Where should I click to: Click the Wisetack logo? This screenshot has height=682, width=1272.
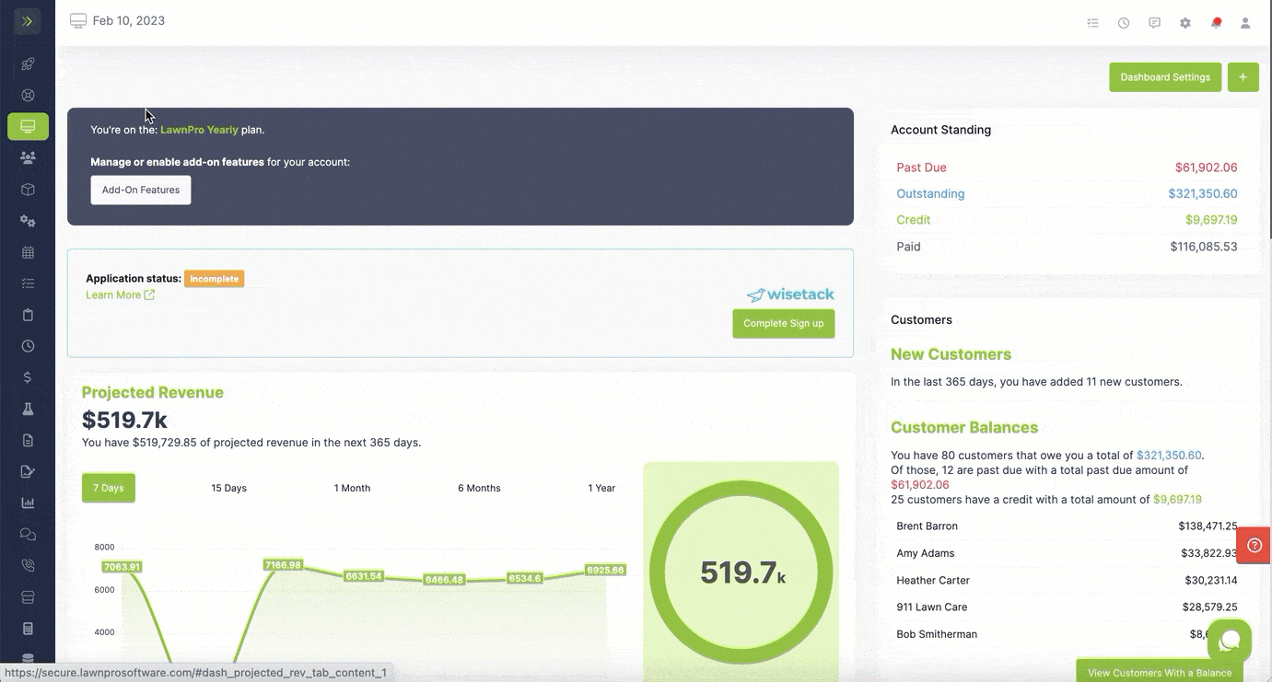(x=790, y=295)
